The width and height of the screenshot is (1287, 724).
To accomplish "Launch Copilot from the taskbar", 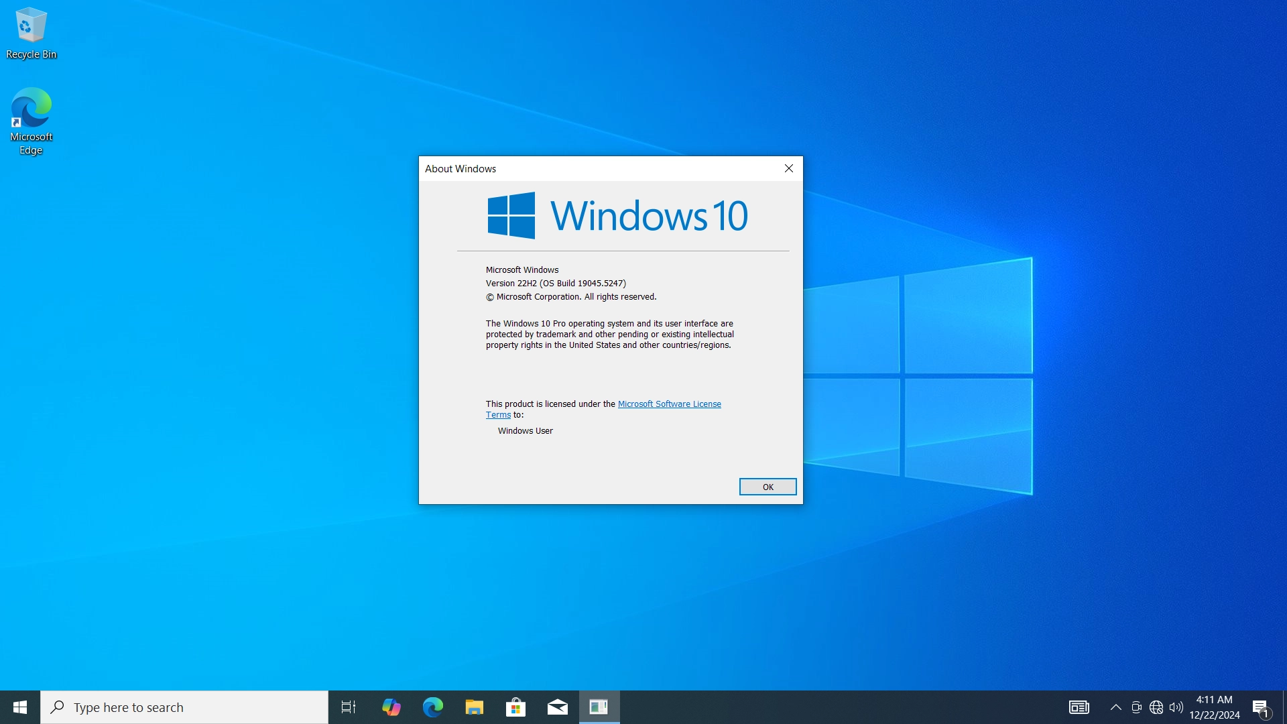I will coord(391,707).
